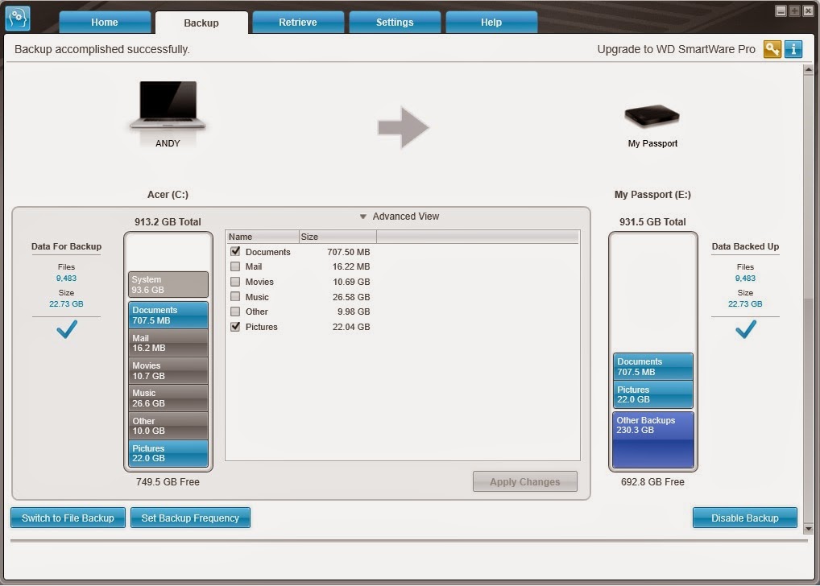Click the 26.58 GB size value

[351, 297]
